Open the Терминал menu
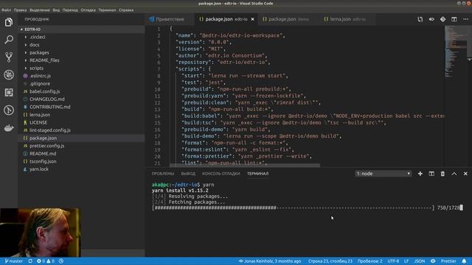The height and width of the screenshot is (265, 472). click(107, 10)
